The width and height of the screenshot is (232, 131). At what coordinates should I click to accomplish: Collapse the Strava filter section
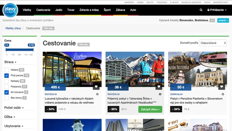coord(10,62)
